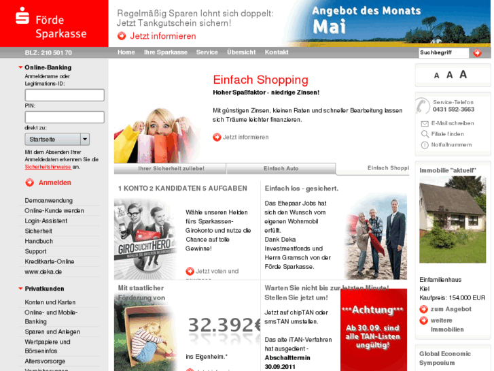This screenshot has height=371, width=494.
Task: Click the red Achtung TAN-Listen banner
Action: 373,329
